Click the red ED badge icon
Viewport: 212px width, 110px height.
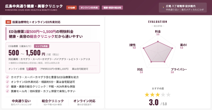pos(8,22)
